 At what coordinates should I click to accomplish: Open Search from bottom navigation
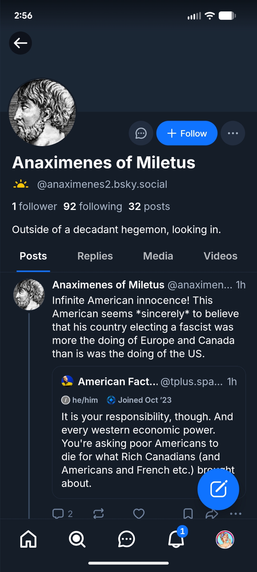click(77, 539)
